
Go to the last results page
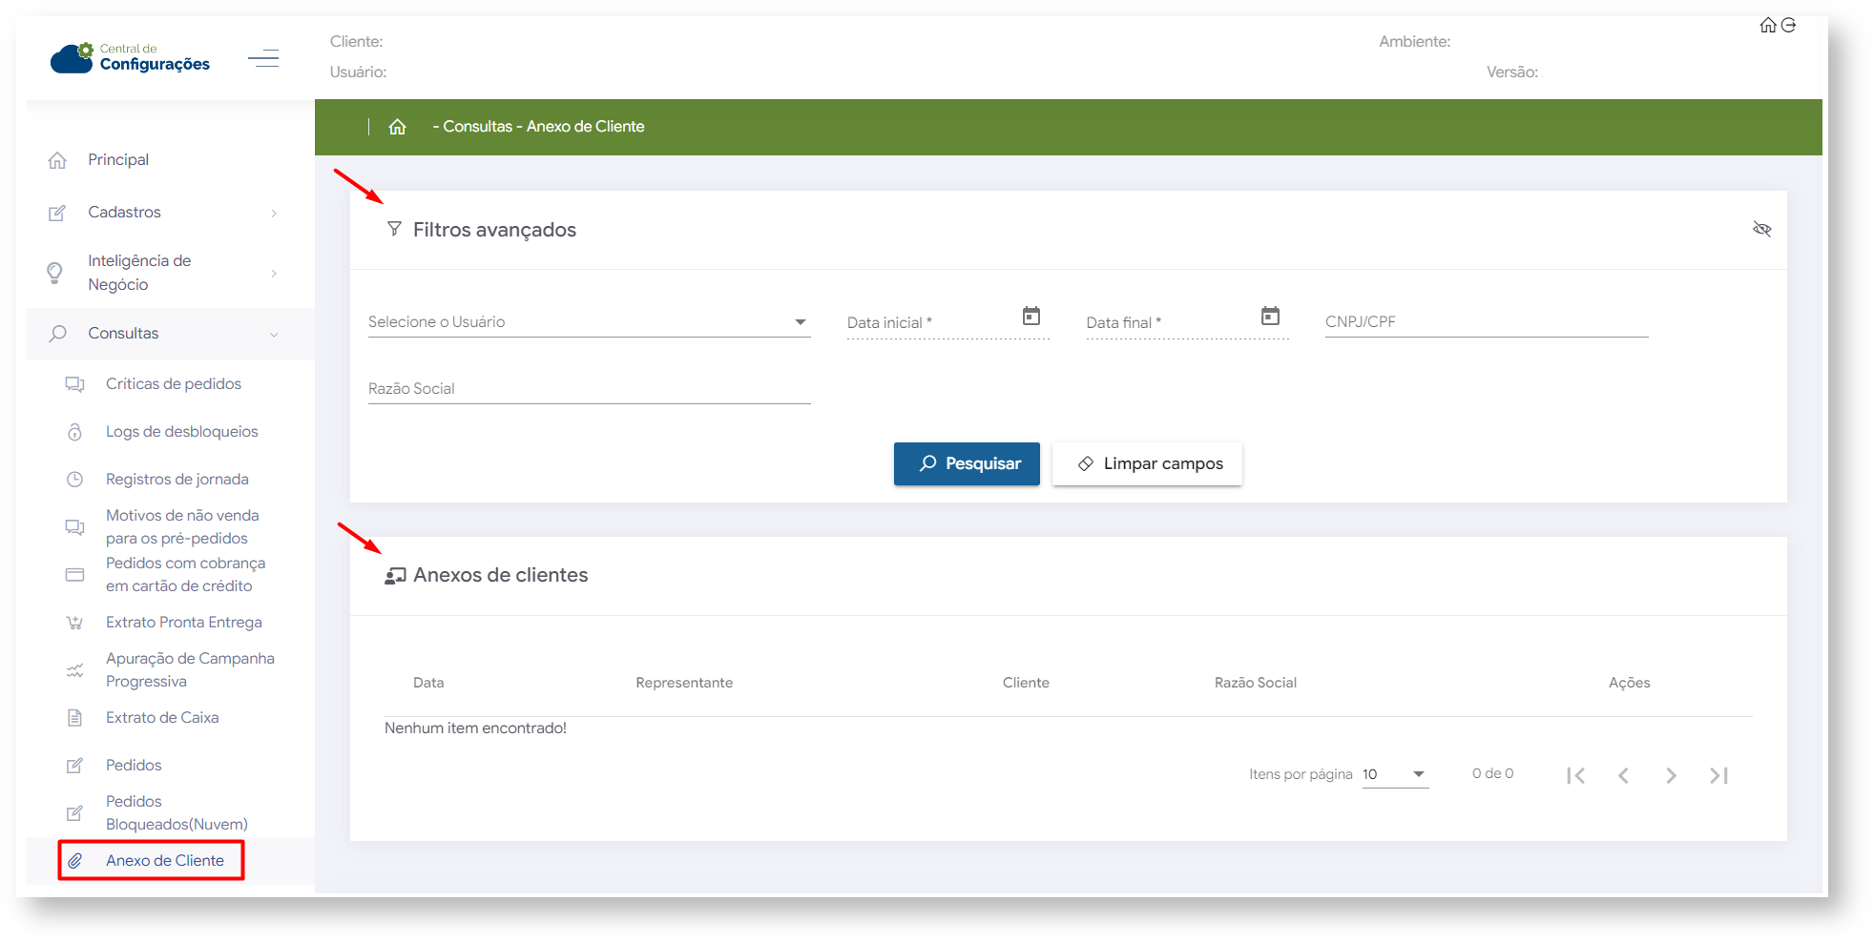(x=1718, y=775)
